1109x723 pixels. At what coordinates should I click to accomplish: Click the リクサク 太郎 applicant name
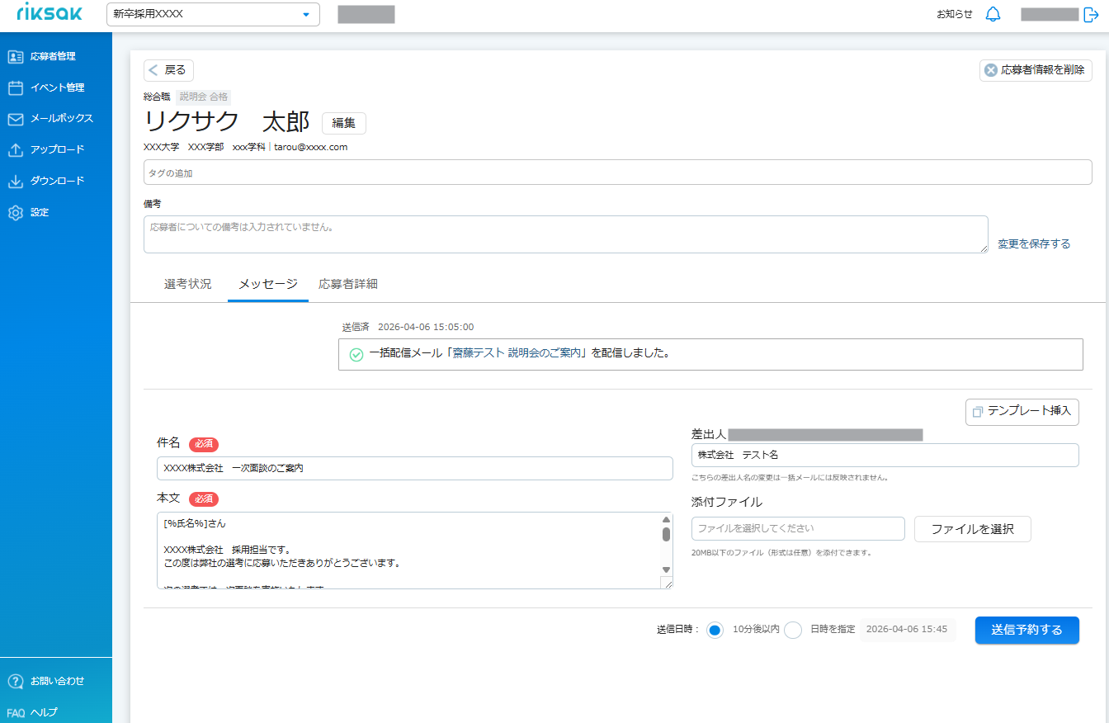coord(227,122)
